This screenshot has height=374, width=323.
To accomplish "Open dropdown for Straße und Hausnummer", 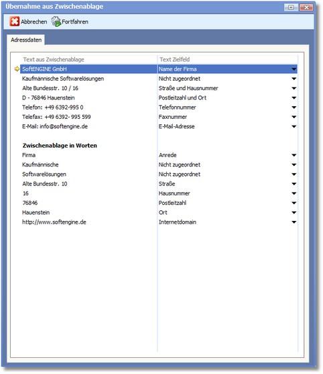I will coord(294,88).
